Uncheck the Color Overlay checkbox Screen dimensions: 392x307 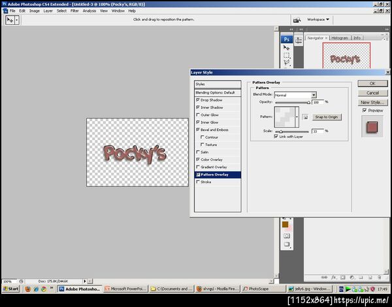point(198,160)
